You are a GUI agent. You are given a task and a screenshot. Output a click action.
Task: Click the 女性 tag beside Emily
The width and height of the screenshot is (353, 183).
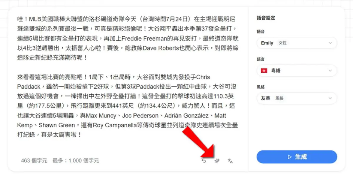click(282, 43)
